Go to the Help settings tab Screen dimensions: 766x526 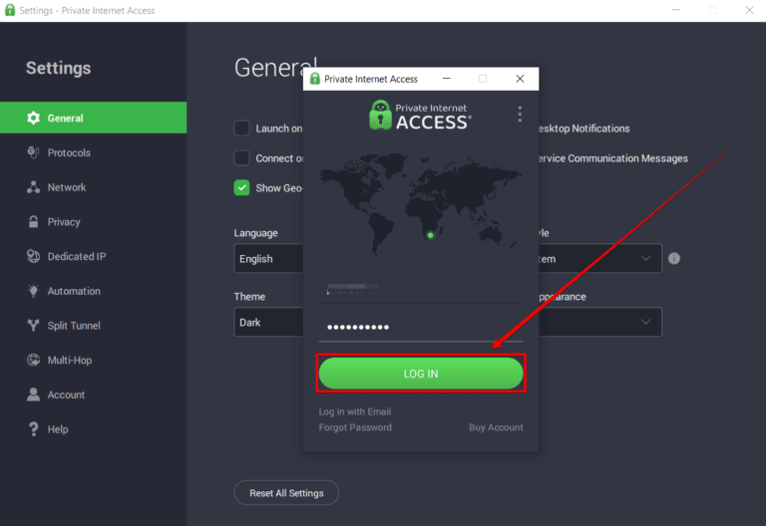pyautogui.click(x=58, y=429)
